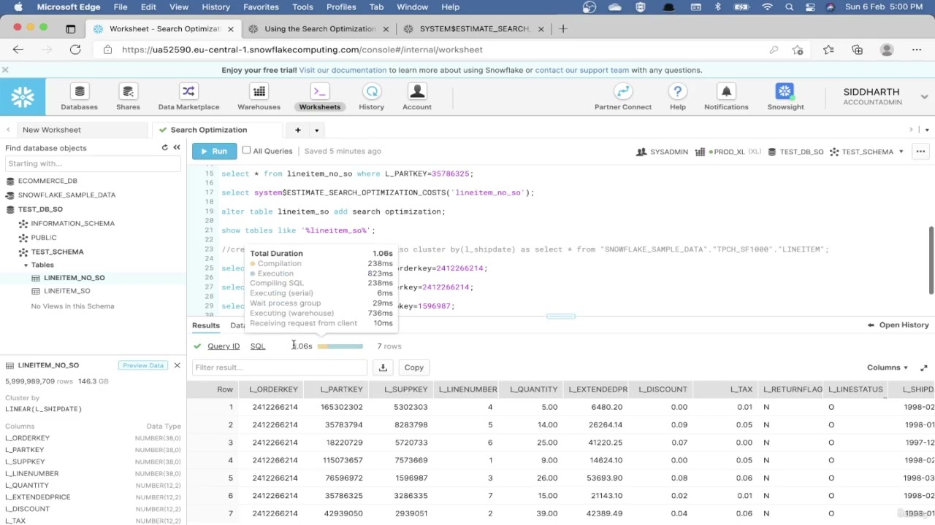Viewport: 935px width, 525px height.
Task: Open worksheet more options menu
Action: point(920,152)
